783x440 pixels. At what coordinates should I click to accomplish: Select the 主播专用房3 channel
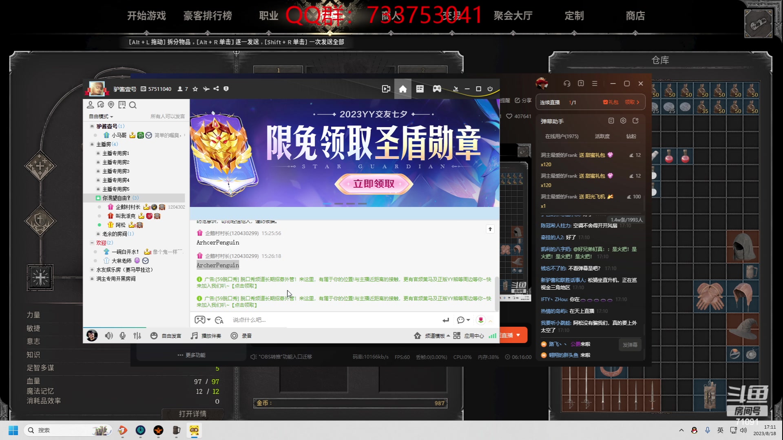click(116, 171)
